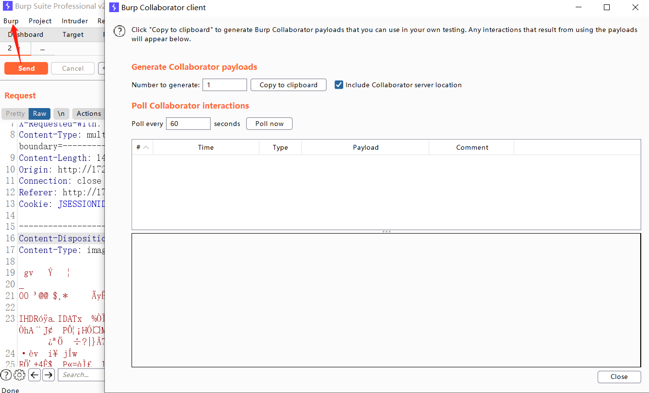
Task: Select Repeater tab number 2
Action: (10, 48)
